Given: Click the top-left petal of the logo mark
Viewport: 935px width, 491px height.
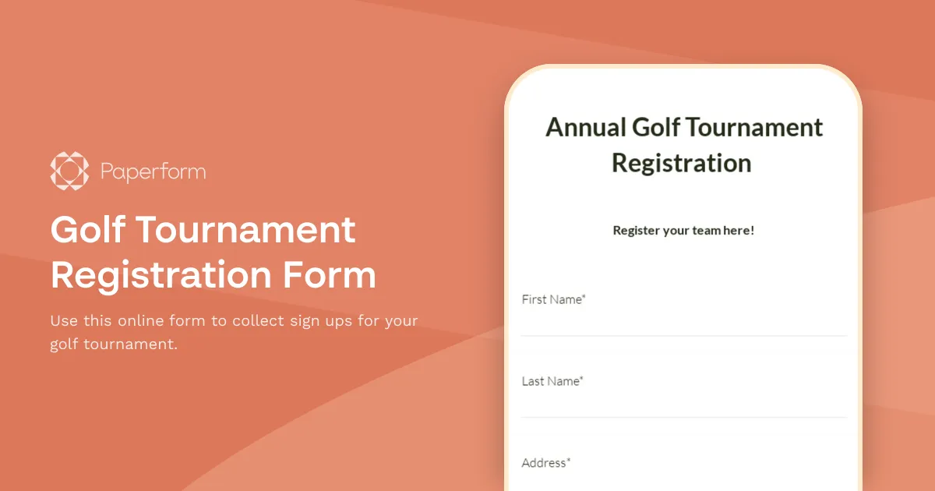Looking at the screenshot, I should pos(59,157).
